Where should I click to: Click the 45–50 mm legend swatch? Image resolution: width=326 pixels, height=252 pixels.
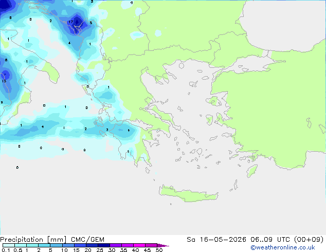coord(151,245)
